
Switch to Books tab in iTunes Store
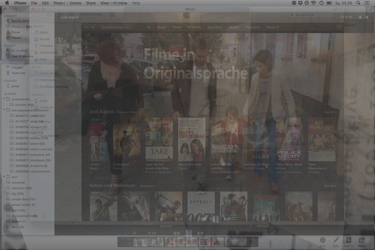pos(234,27)
